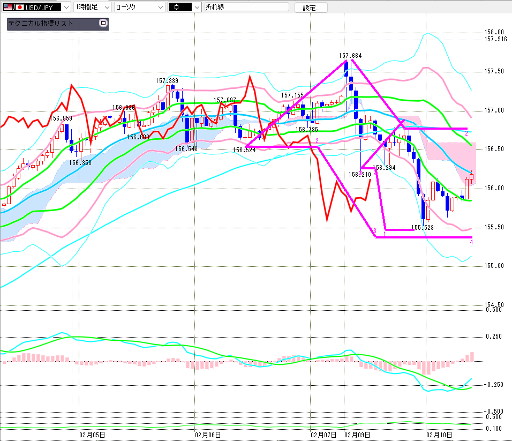Screen dimensions: 512x441
Task: Click the 158.00 price axis label
Action: [x=494, y=32]
